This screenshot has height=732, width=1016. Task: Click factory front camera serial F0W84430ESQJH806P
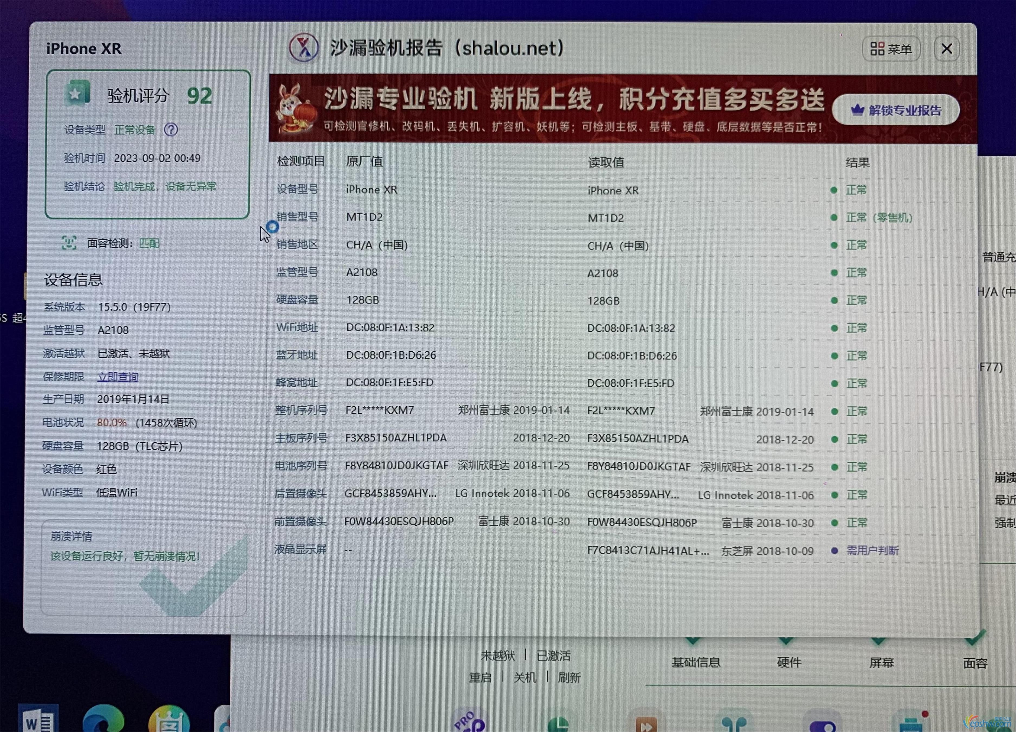[399, 521]
